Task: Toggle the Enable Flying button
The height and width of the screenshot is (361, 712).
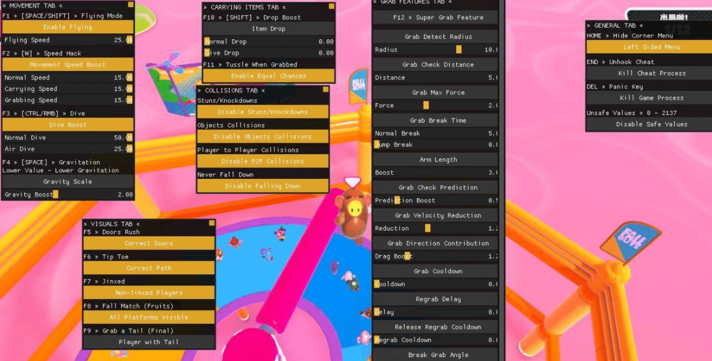Action: pos(68,27)
